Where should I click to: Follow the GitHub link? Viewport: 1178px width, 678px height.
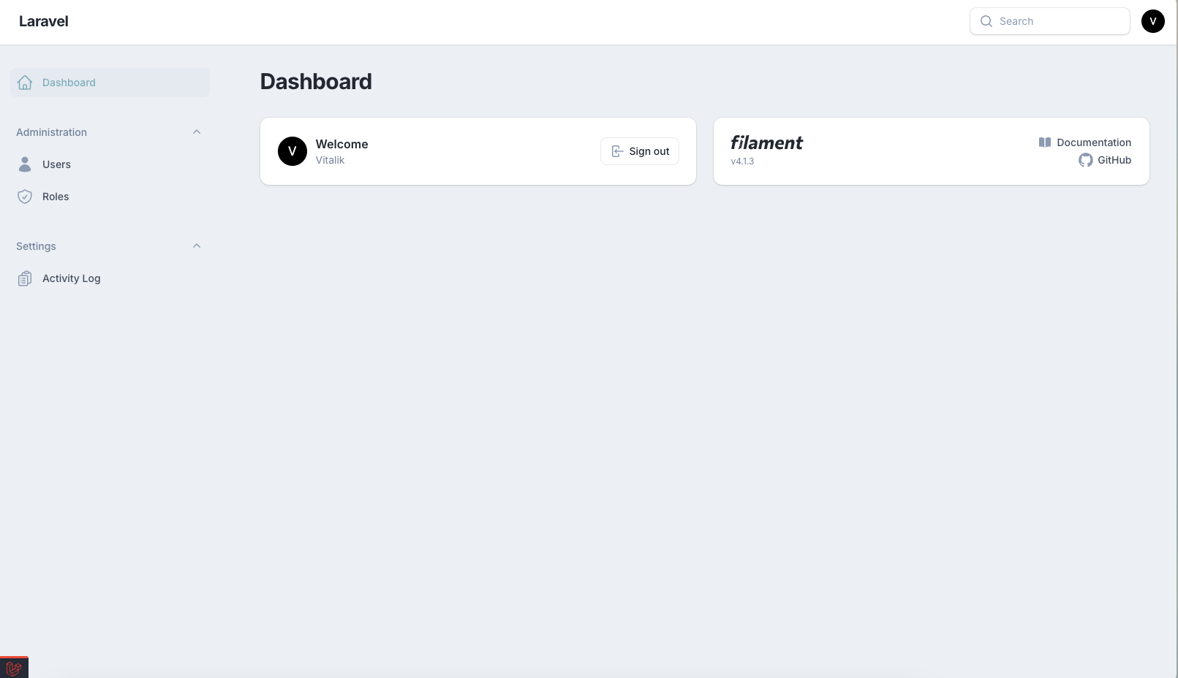coord(1114,160)
